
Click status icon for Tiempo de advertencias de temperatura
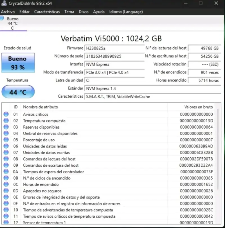[6, 210]
